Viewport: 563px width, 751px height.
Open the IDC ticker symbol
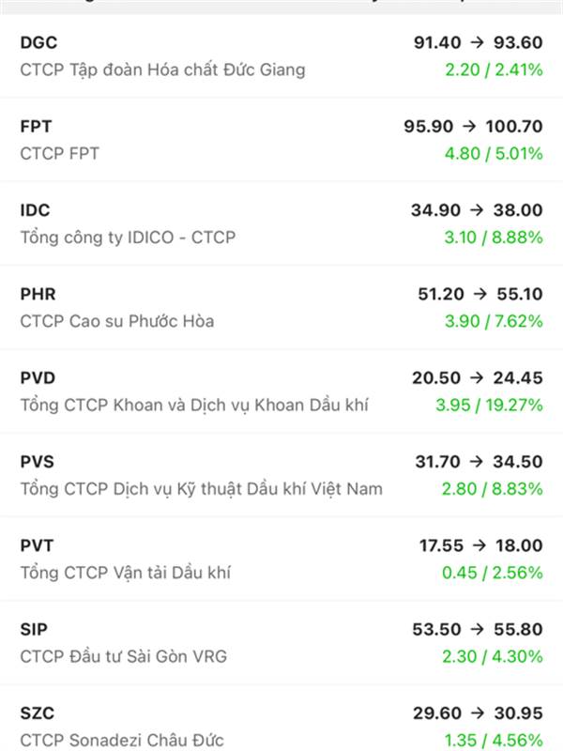35,210
